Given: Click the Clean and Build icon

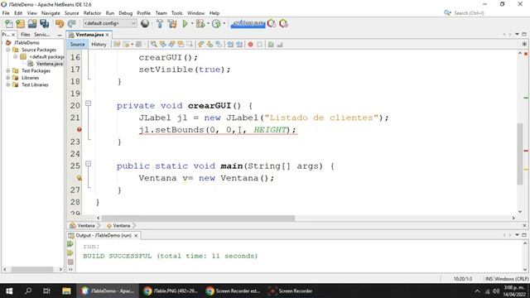Looking at the screenshot, I should 172,24.
